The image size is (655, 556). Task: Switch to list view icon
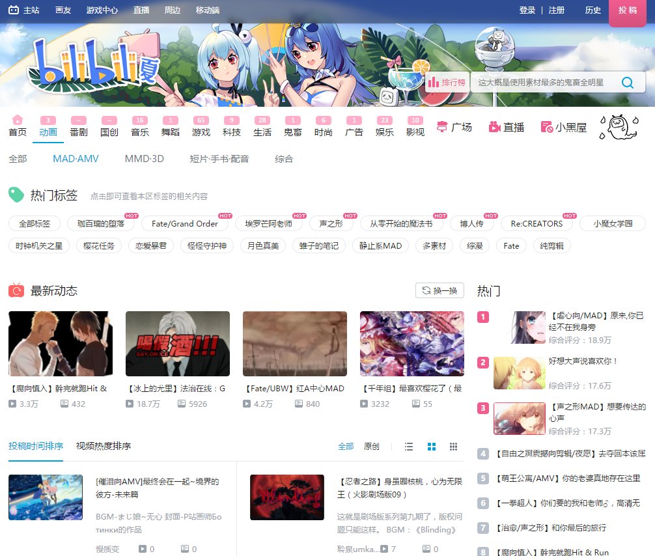coord(408,447)
